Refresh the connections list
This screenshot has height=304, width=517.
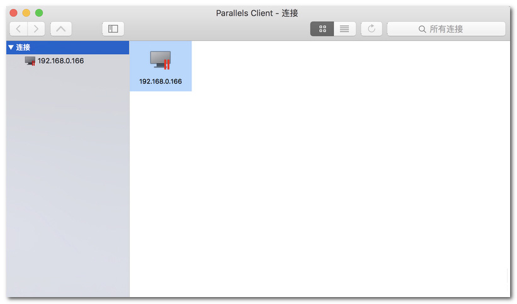pos(372,29)
